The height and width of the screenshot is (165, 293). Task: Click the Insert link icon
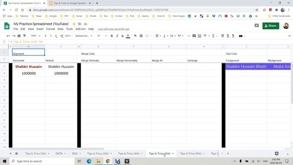click(x=189, y=36)
